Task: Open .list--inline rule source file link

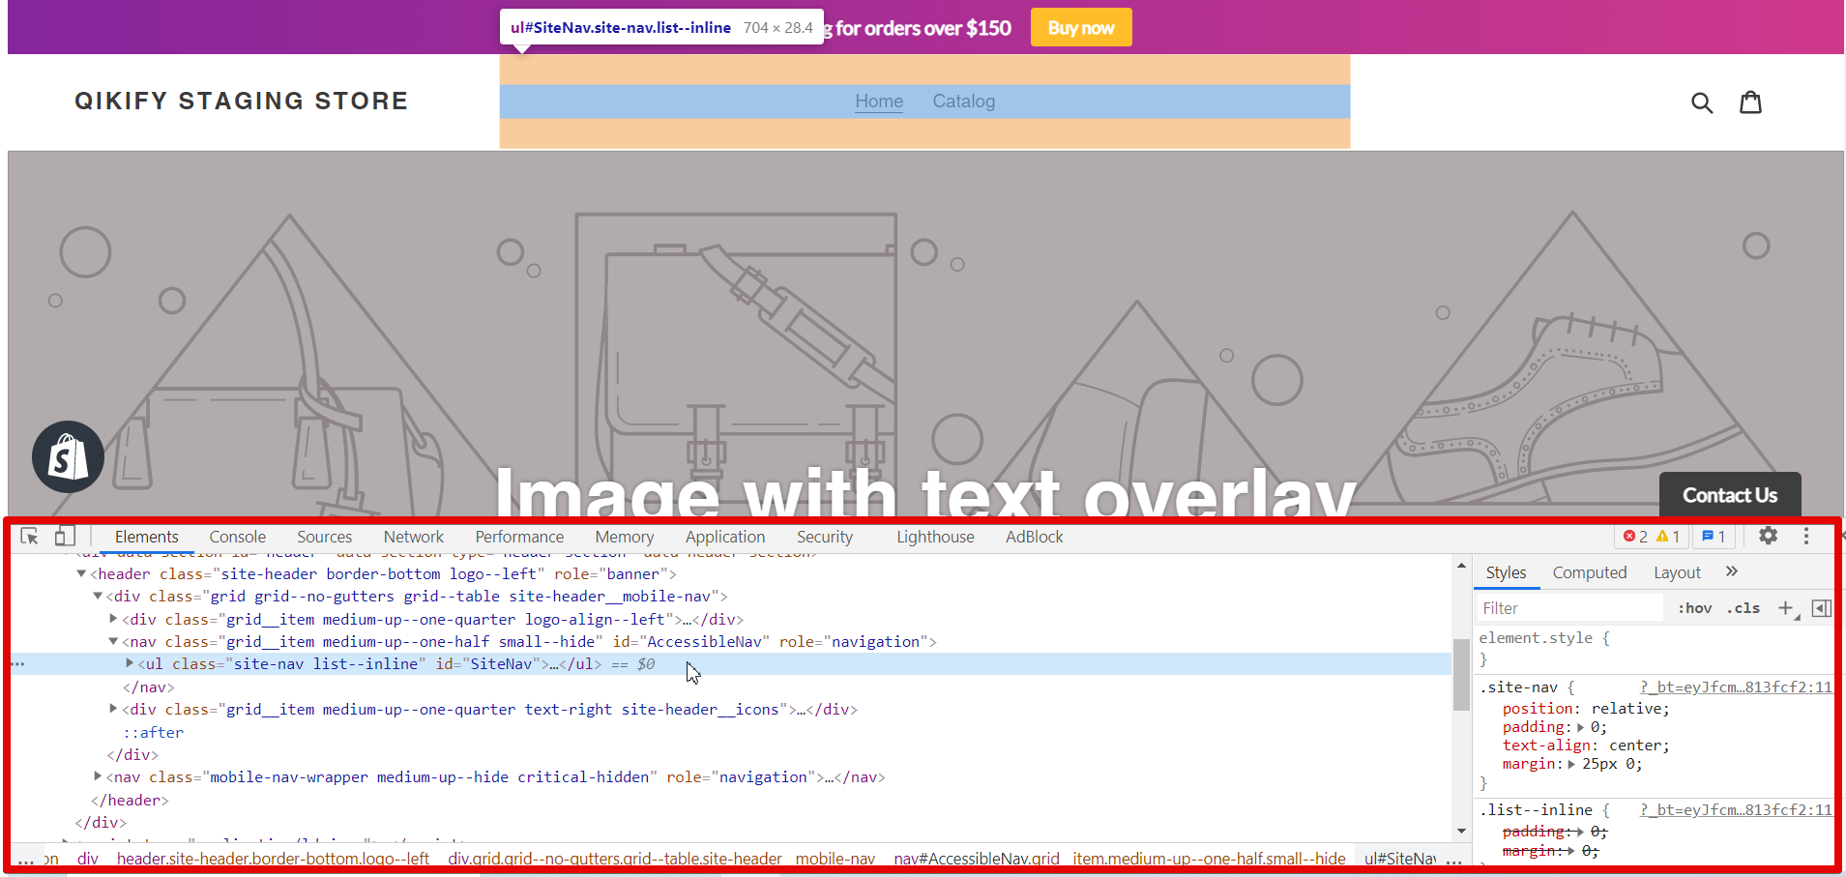Action: click(x=1736, y=810)
